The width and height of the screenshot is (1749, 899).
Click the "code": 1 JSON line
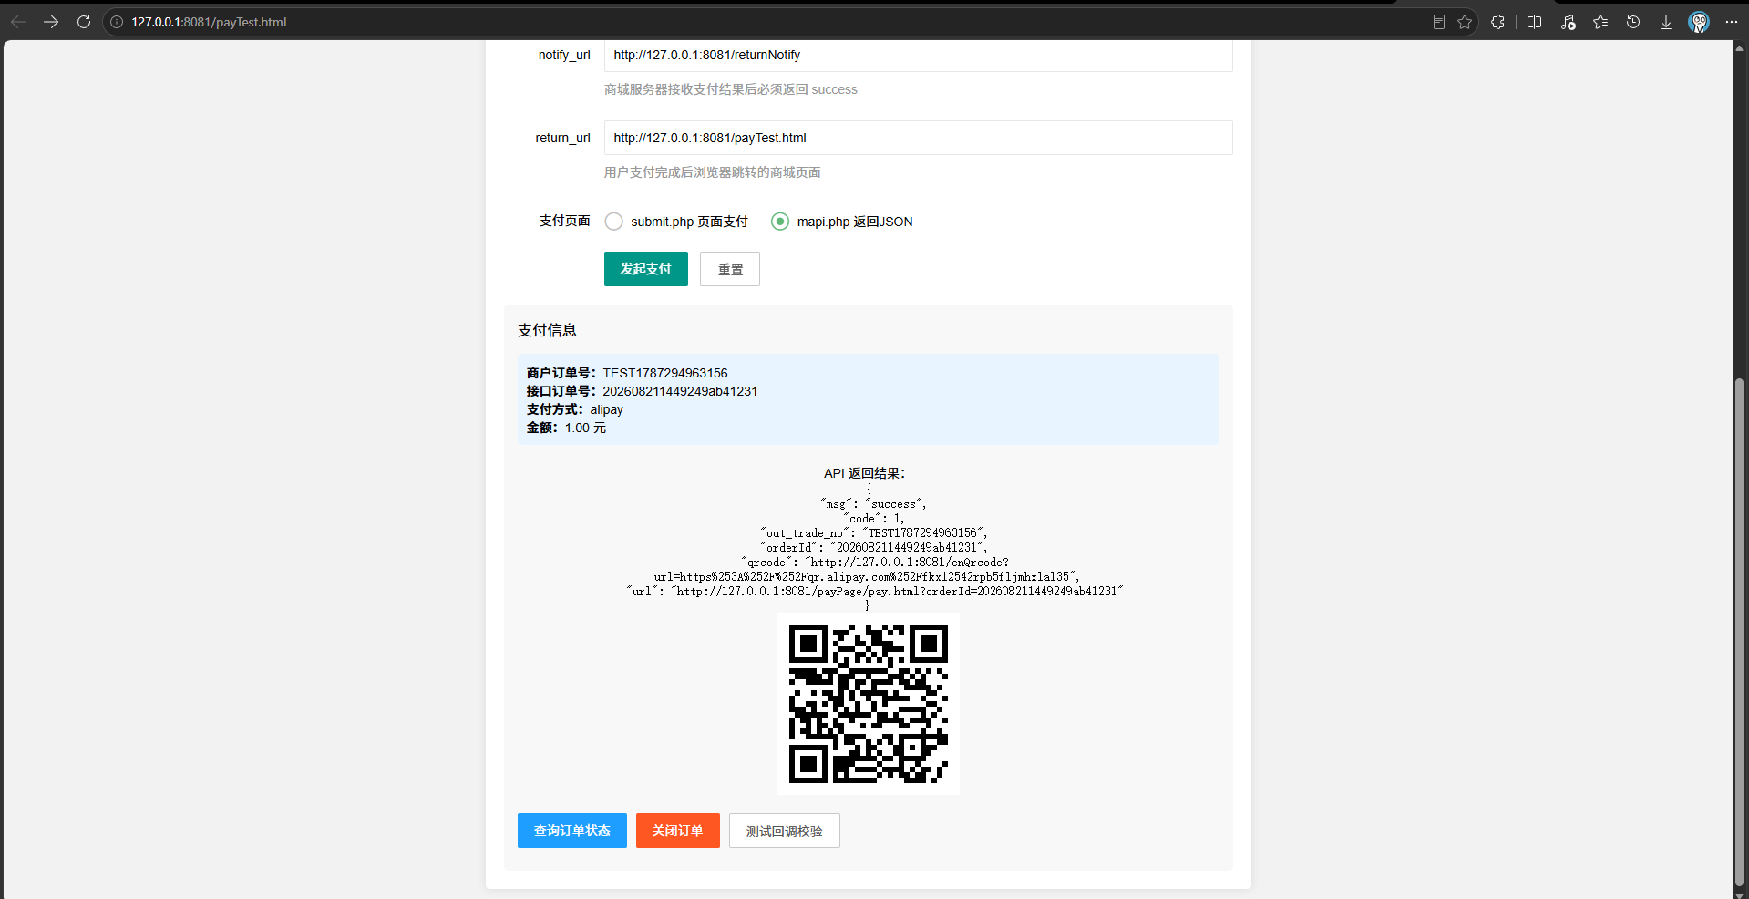[873, 519]
